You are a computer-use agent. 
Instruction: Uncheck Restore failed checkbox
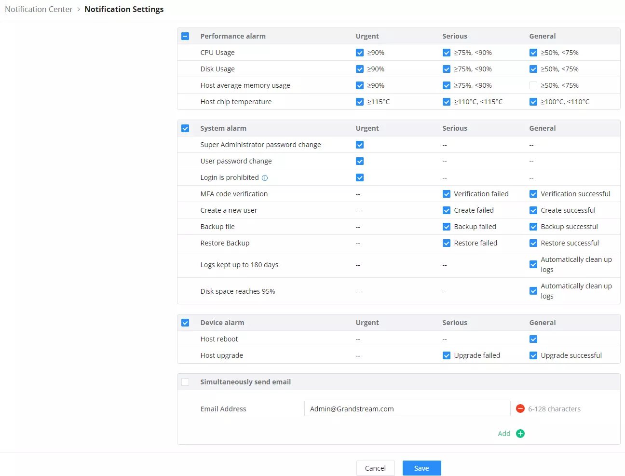447,243
